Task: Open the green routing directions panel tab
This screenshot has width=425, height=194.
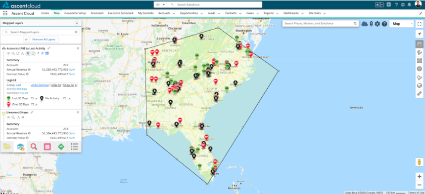Action: tap(61, 147)
